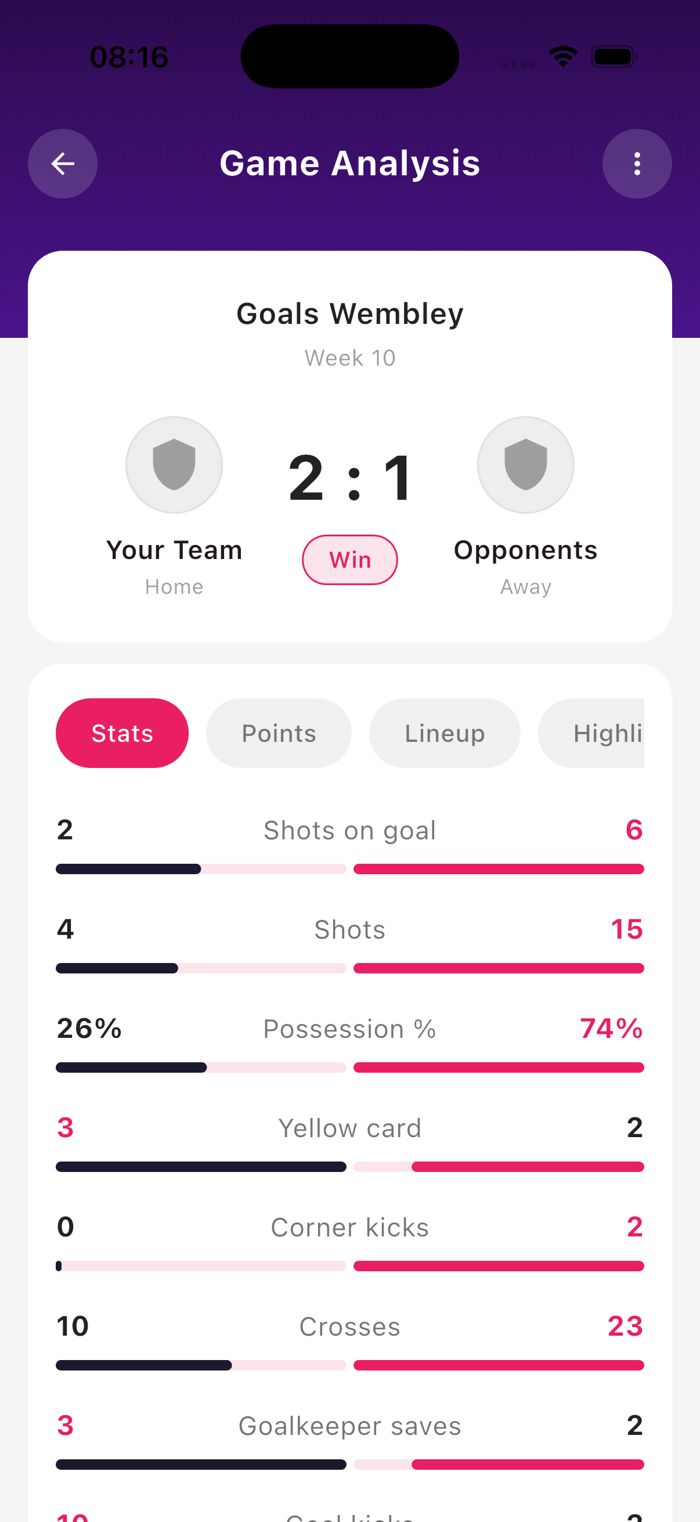Switch to the Points tab
Viewport: 700px width, 1522px height.
(278, 733)
